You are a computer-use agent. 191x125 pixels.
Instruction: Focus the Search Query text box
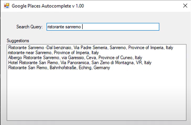[x=103, y=27]
